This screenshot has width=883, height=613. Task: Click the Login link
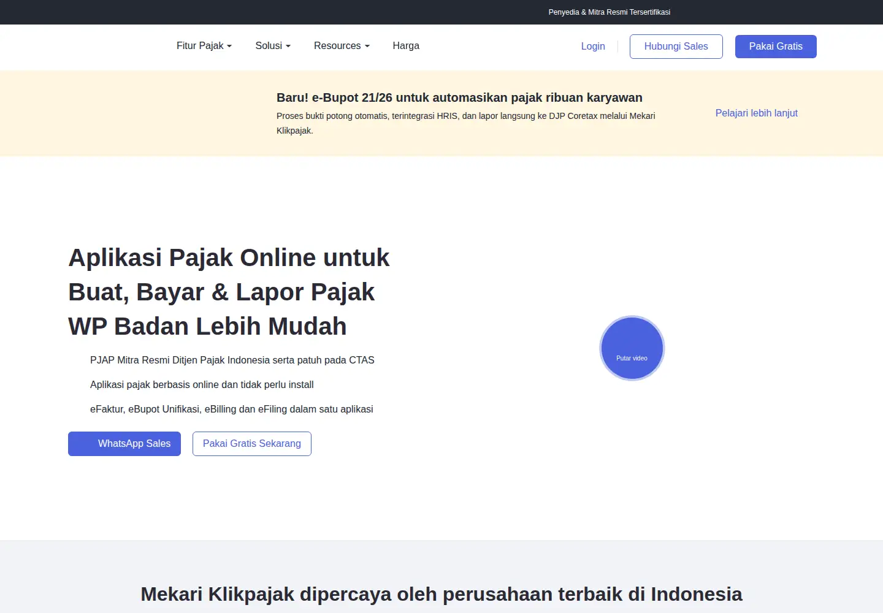coord(593,47)
